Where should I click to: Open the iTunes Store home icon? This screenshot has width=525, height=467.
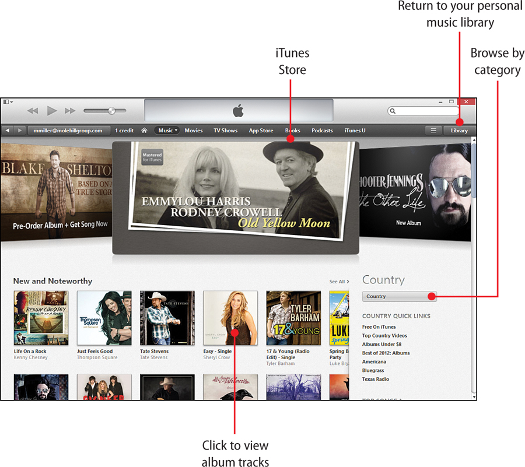pyautogui.click(x=144, y=130)
